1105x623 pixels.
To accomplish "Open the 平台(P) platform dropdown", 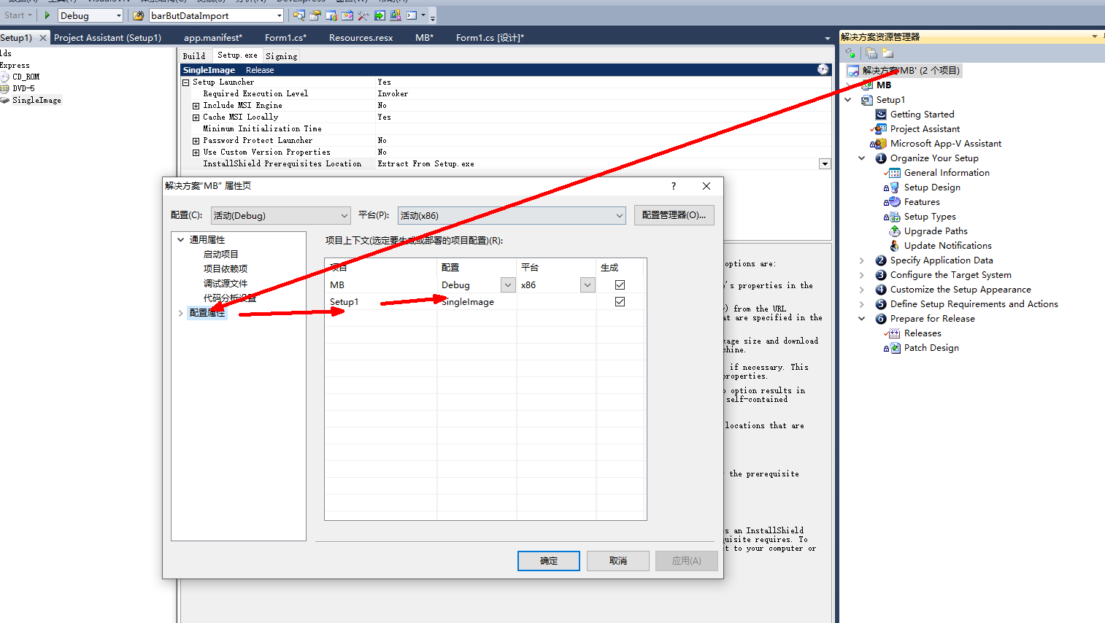I will coord(512,215).
